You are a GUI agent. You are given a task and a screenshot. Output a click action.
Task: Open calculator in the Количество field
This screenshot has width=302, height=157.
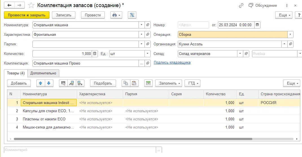pyautogui.click(x=95, y=54)
